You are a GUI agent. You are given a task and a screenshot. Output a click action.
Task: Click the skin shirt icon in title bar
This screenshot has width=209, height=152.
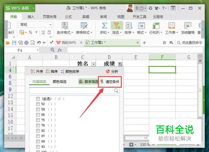click(157, 8)
